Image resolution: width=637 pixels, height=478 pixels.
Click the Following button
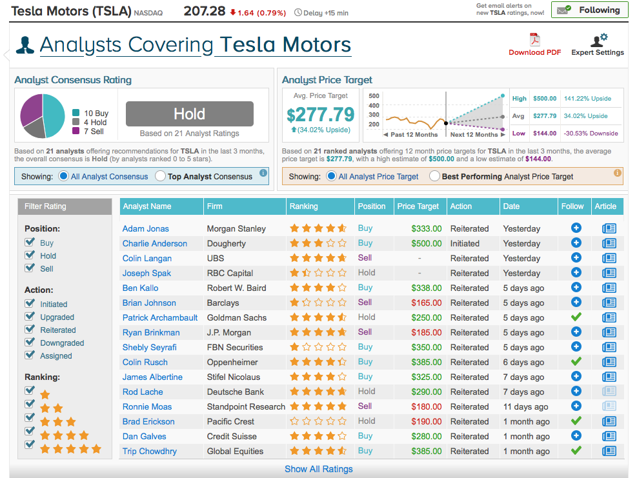point(590,10)
